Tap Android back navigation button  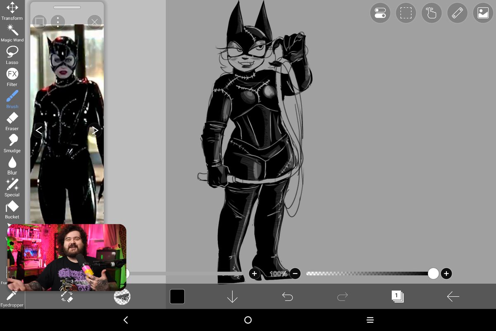click(x=126, y=320)
